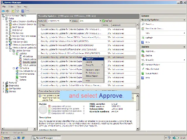Viewport: 187px width, 140px height.
Task: Open the Action menu
Action: [11, 7]
